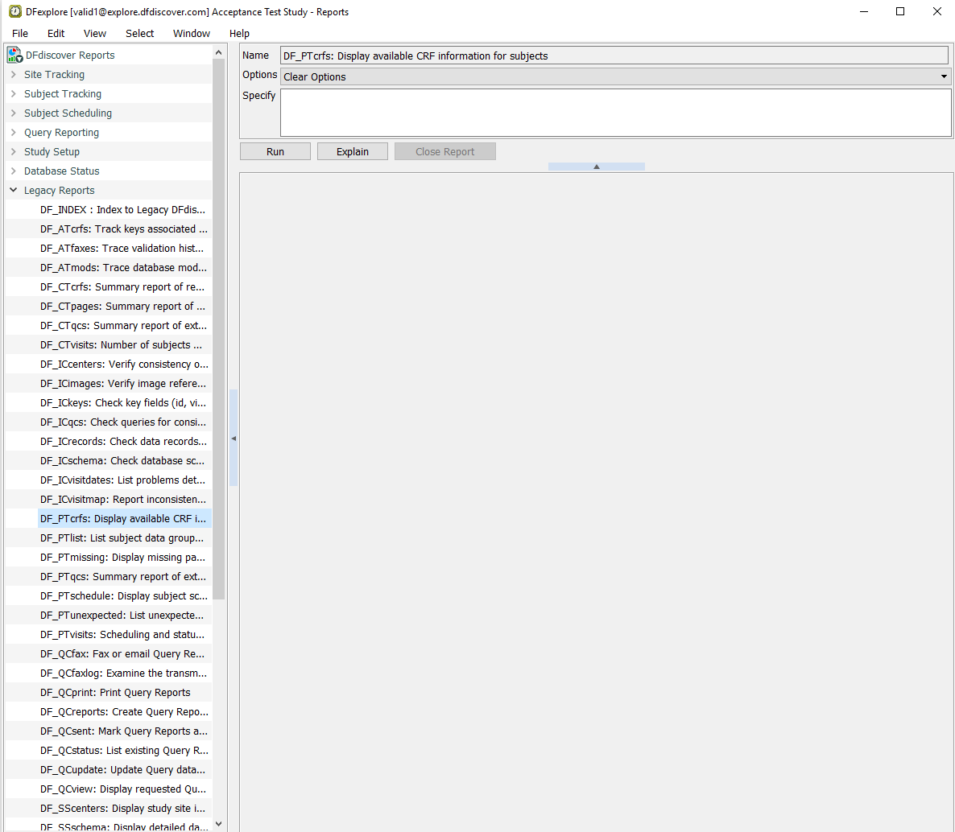Open the Select menu
Image resolution: width=955 pixels, height=832 pixels.
[139, 33]
